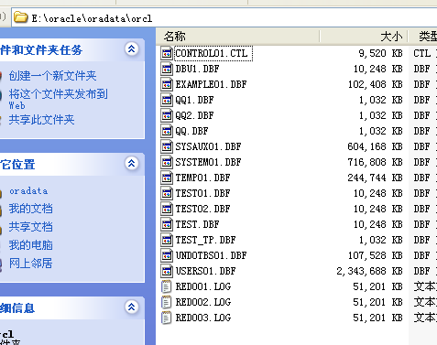This screenshot has height=345, width=437.
Task: Sort by 大小 column header
Action: [364, 37]
